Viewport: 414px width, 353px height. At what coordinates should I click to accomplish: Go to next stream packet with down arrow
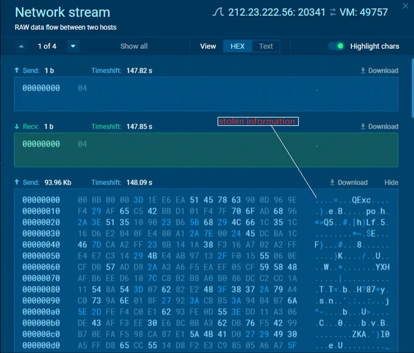click(x=73, y=46)
